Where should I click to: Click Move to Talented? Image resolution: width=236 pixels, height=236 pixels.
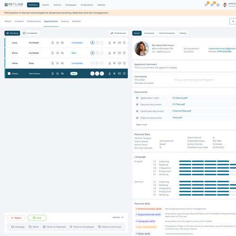coord(54,227)
